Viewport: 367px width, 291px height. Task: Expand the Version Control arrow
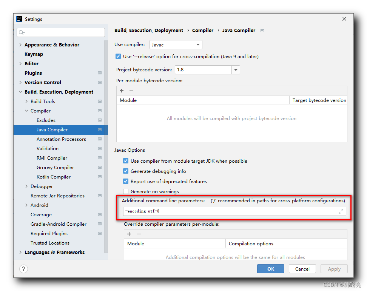(x=20, y=82)
